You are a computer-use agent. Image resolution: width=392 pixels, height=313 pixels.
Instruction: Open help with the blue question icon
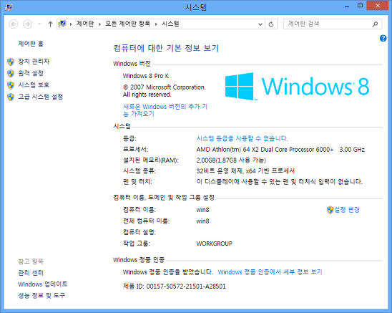pyautogui.click(x=383, y=38)
